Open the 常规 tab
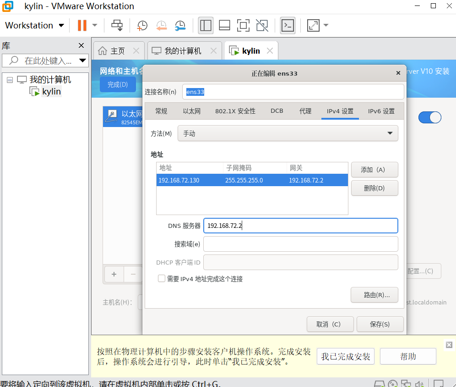This screenshot has width=456, height=387. coord(161,111)
